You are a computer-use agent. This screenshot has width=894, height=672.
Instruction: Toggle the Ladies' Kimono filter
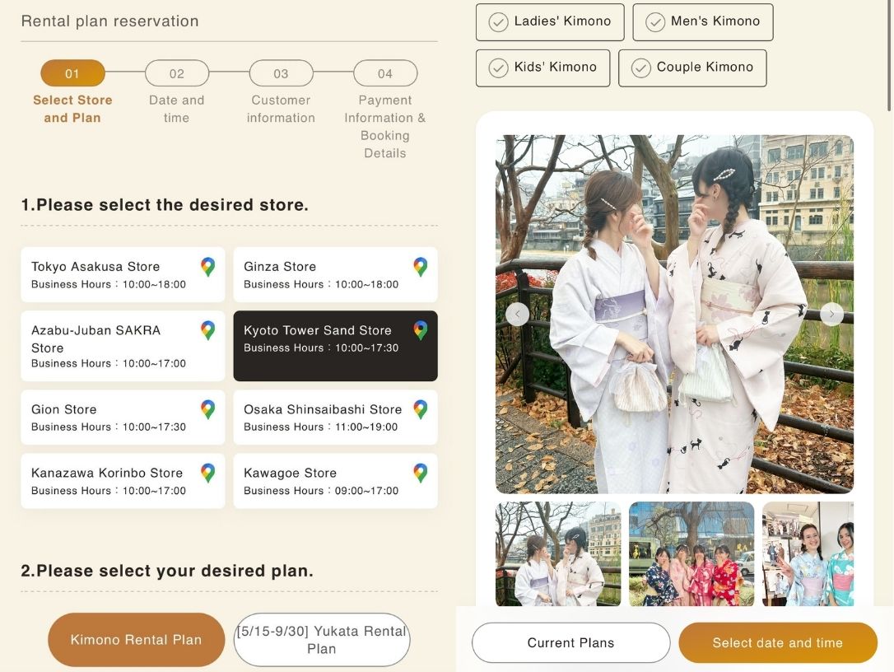tap(550, 22)
